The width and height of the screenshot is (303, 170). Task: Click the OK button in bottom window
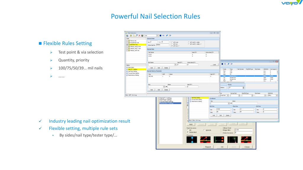(x=222, y=147)
